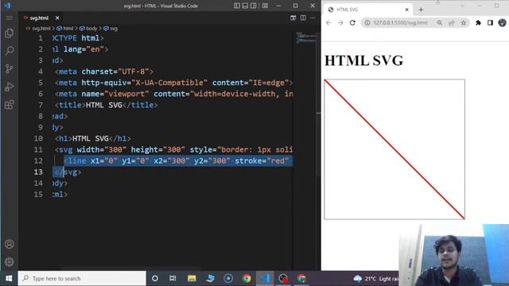509x286 pixels.
Task: Click the site info icon in address bar
Action: tap(367, 23)
